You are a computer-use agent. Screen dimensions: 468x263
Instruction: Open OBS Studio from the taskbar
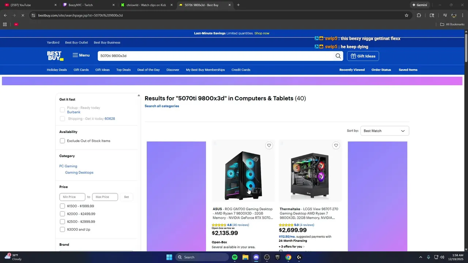pyautogui.click(x=267, y=257)
